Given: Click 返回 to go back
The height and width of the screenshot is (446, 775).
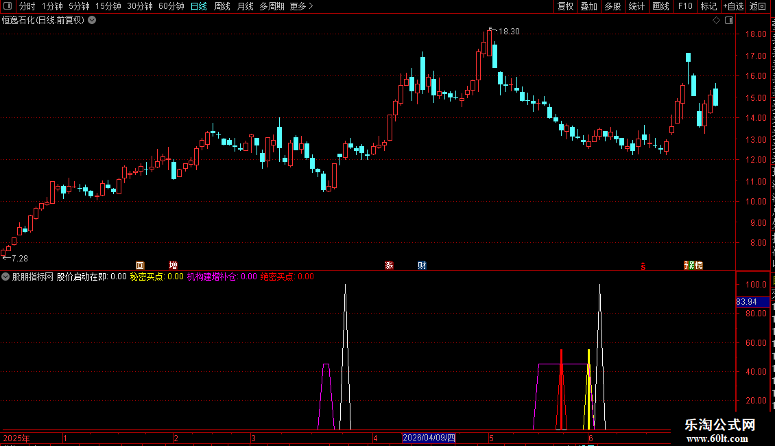Looking at the screenshot, I should coord(758,6).
